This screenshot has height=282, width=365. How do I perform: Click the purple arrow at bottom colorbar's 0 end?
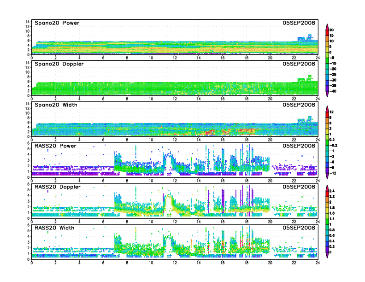327,255
